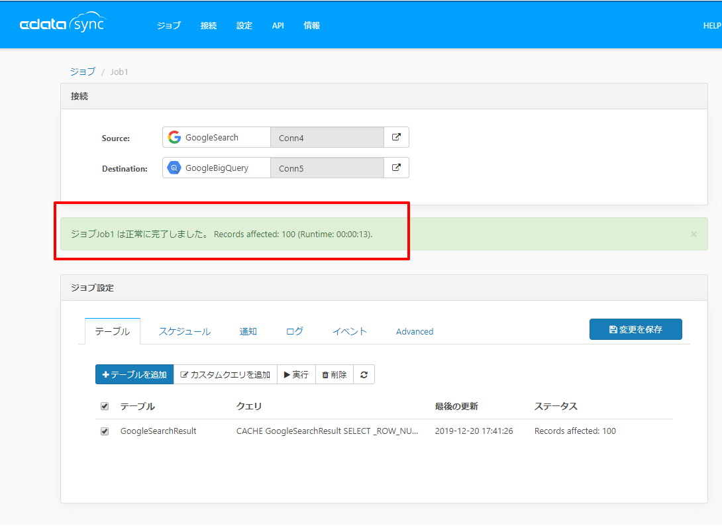Refresh the table list with the refresh icon
This screenshot has width=722, height=526.
tap(364, 374)
